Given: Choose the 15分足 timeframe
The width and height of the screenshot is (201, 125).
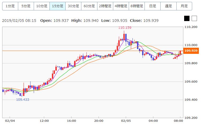Looking at the screenshot, I should (58, 6).
